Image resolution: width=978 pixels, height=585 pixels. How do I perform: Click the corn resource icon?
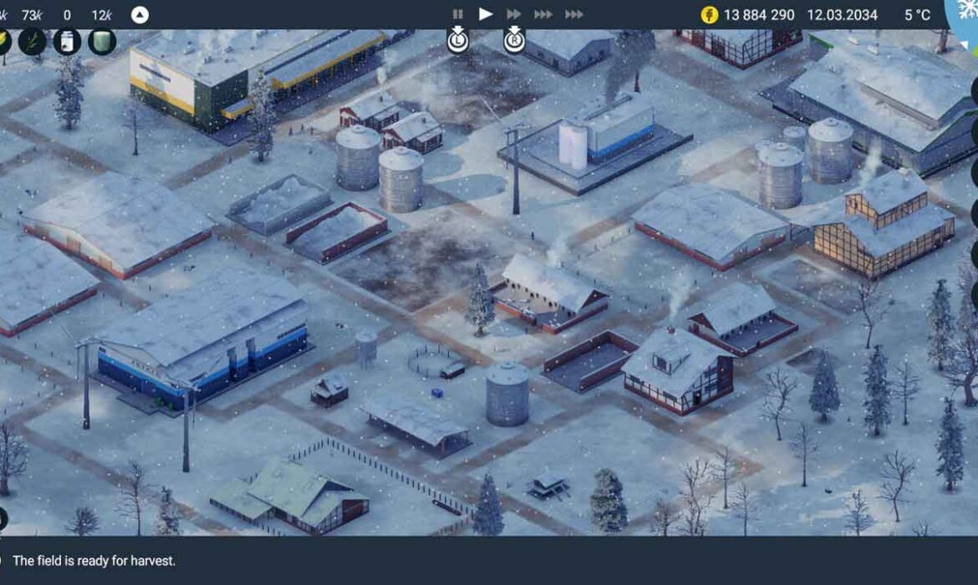pos(3,41)
